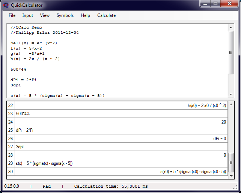
Task: Select result row 23 '500*4%'
Action: (x=121, y=114)
